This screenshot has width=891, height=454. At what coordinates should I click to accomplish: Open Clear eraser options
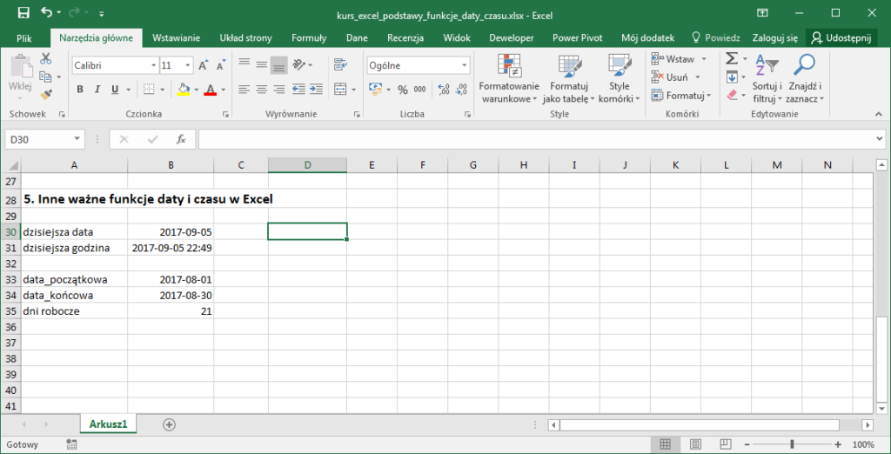coord(732,94)
